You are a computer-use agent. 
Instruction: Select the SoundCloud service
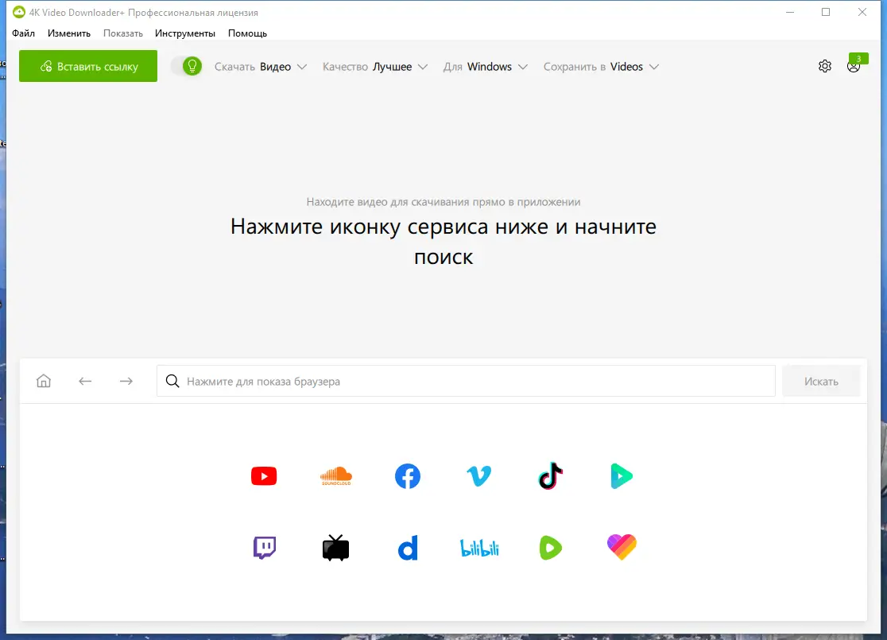point(335,475)
